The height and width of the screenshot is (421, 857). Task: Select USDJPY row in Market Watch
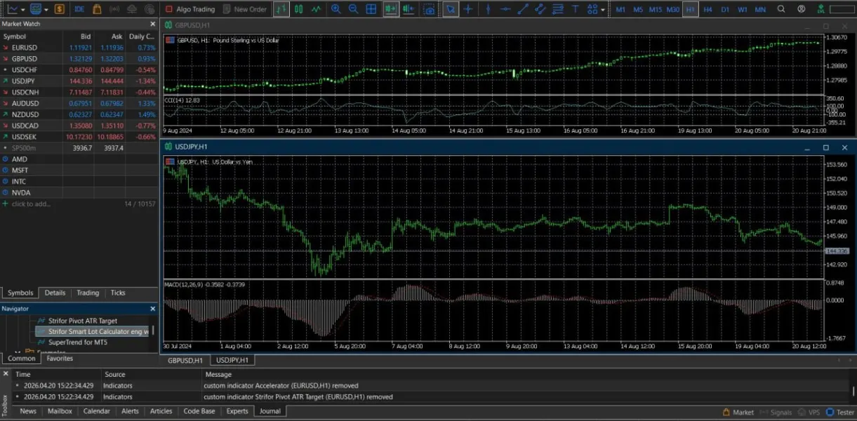tap(79, 81)
